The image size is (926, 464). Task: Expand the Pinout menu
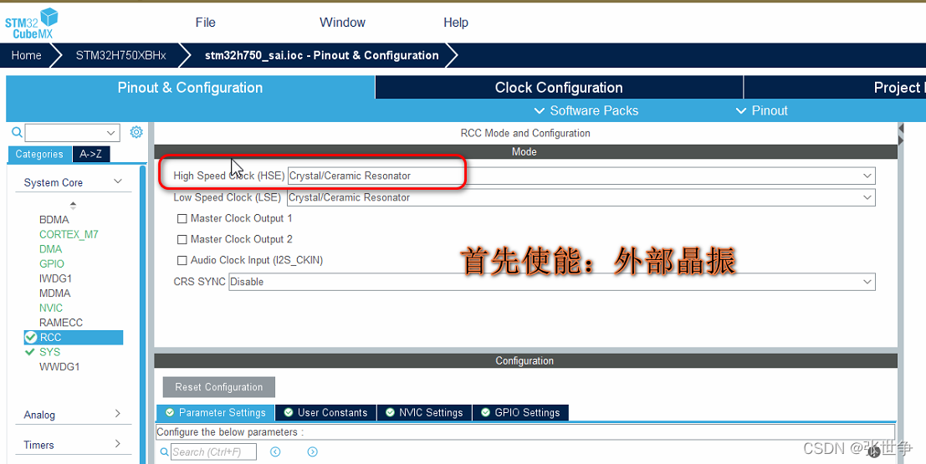[x=762, y=110]
